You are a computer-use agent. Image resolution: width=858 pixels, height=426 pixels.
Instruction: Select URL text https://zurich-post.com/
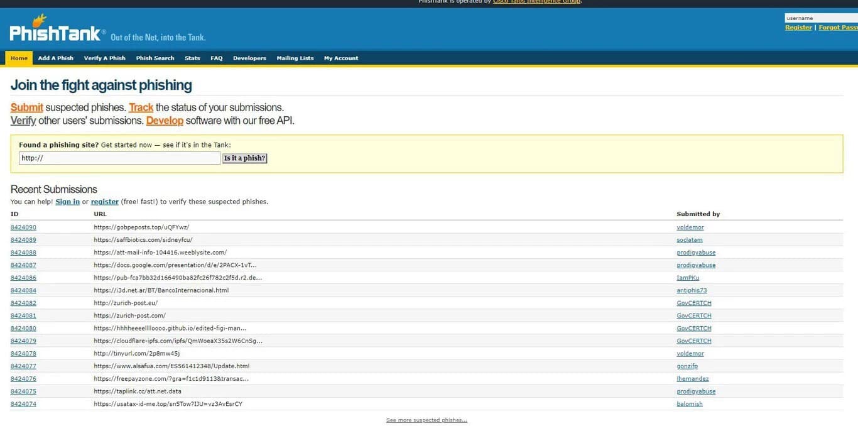pyautogui.click(x=130, y=315)
